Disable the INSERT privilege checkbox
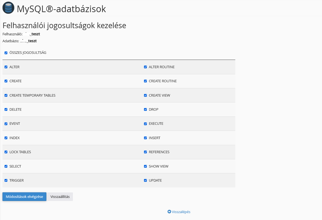Image resolution: width=322 pixels, height=220 pixels. click(145, 138)
